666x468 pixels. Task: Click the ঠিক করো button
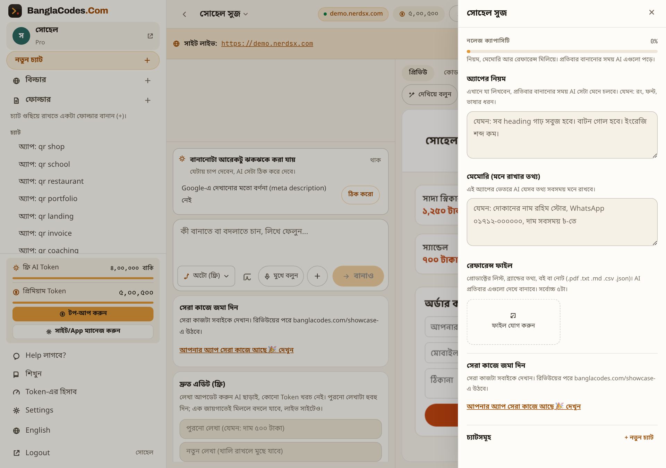pos(360,194)
